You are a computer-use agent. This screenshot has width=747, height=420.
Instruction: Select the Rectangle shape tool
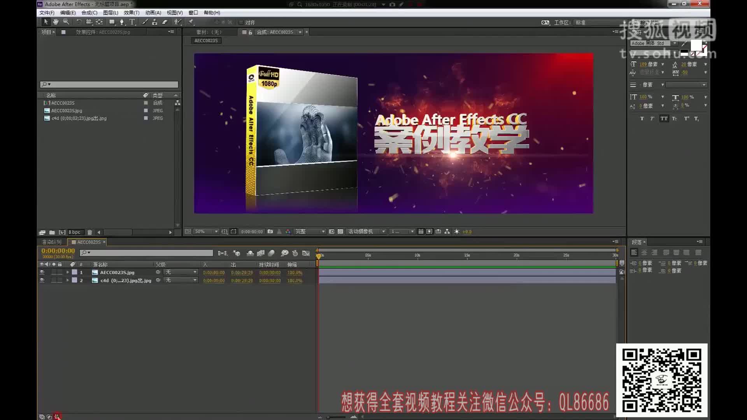coord(112,22)
